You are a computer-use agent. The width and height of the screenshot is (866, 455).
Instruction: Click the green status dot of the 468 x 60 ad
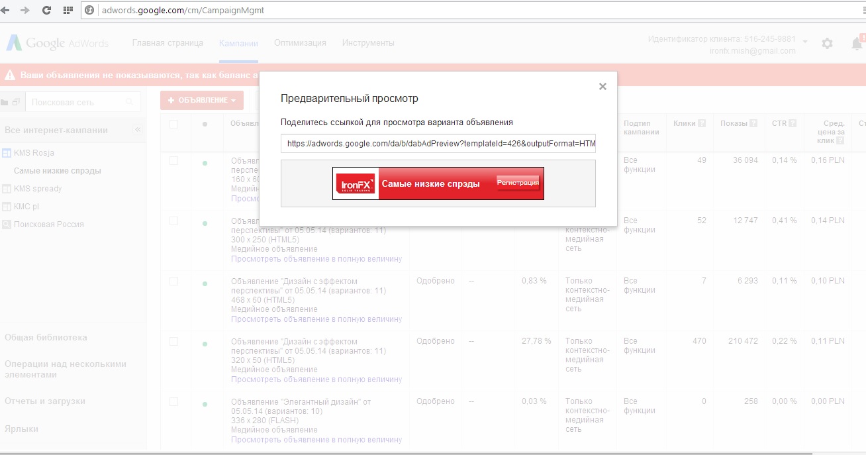click(205, 283)
